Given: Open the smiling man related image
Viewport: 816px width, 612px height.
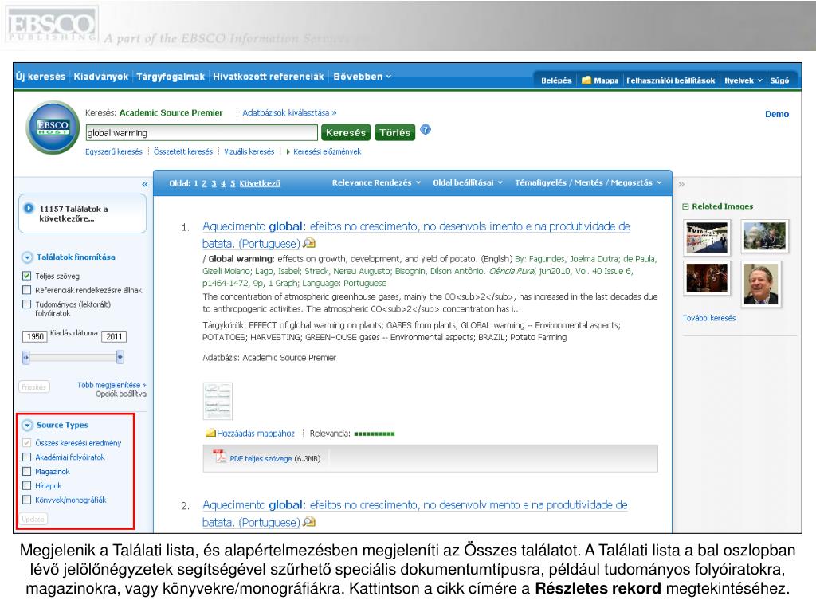Looking at the screenshot, I should click(x=760, y=284).
